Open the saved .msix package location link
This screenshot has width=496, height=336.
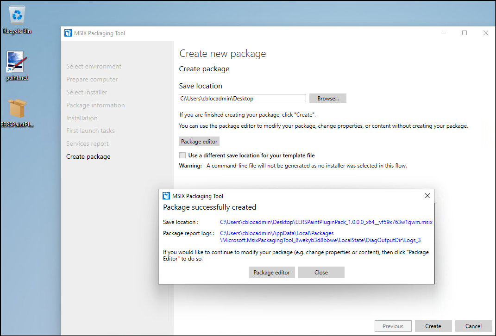[x=326, y=222]
